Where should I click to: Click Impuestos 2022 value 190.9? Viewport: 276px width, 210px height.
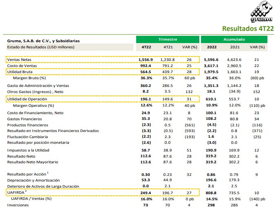211,150
